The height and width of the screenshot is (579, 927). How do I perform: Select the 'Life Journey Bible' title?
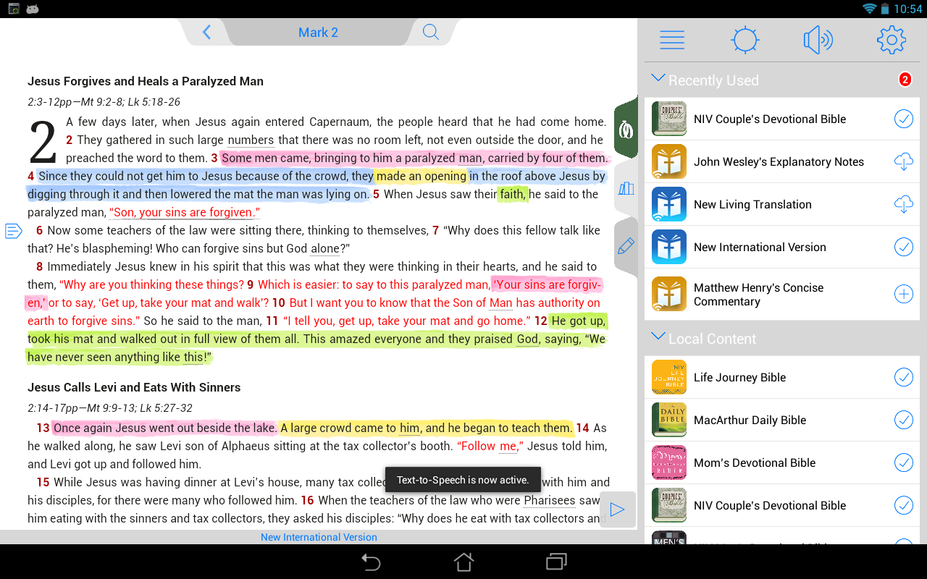(739, 377)
